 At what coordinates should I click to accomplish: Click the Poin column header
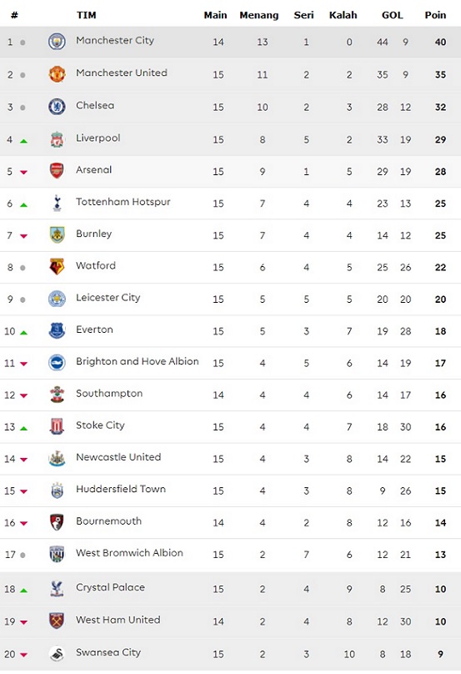(x=435, y=15)
